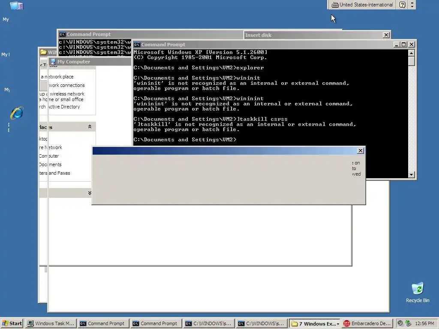Open language bar help question mark
The height and width of the screenshot is (329, 439).
point(402,5)
